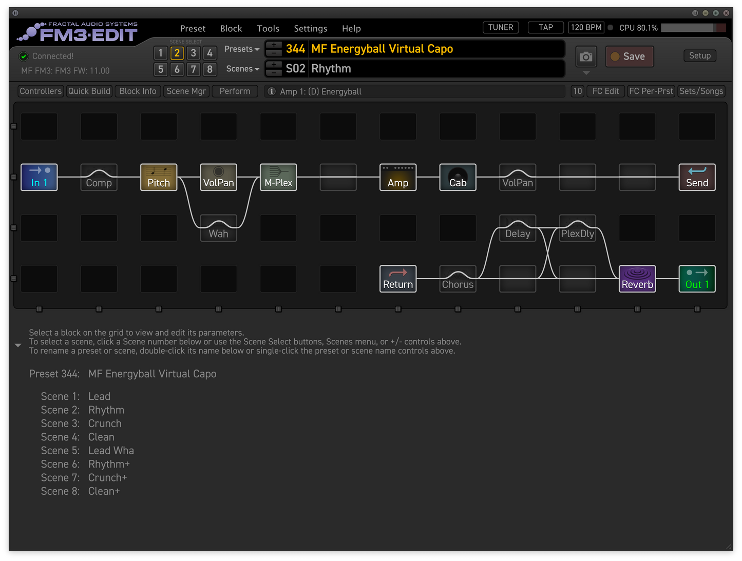Open the Tools menu
This screenshot has width=742, height=561.
[x=268, y=29]
